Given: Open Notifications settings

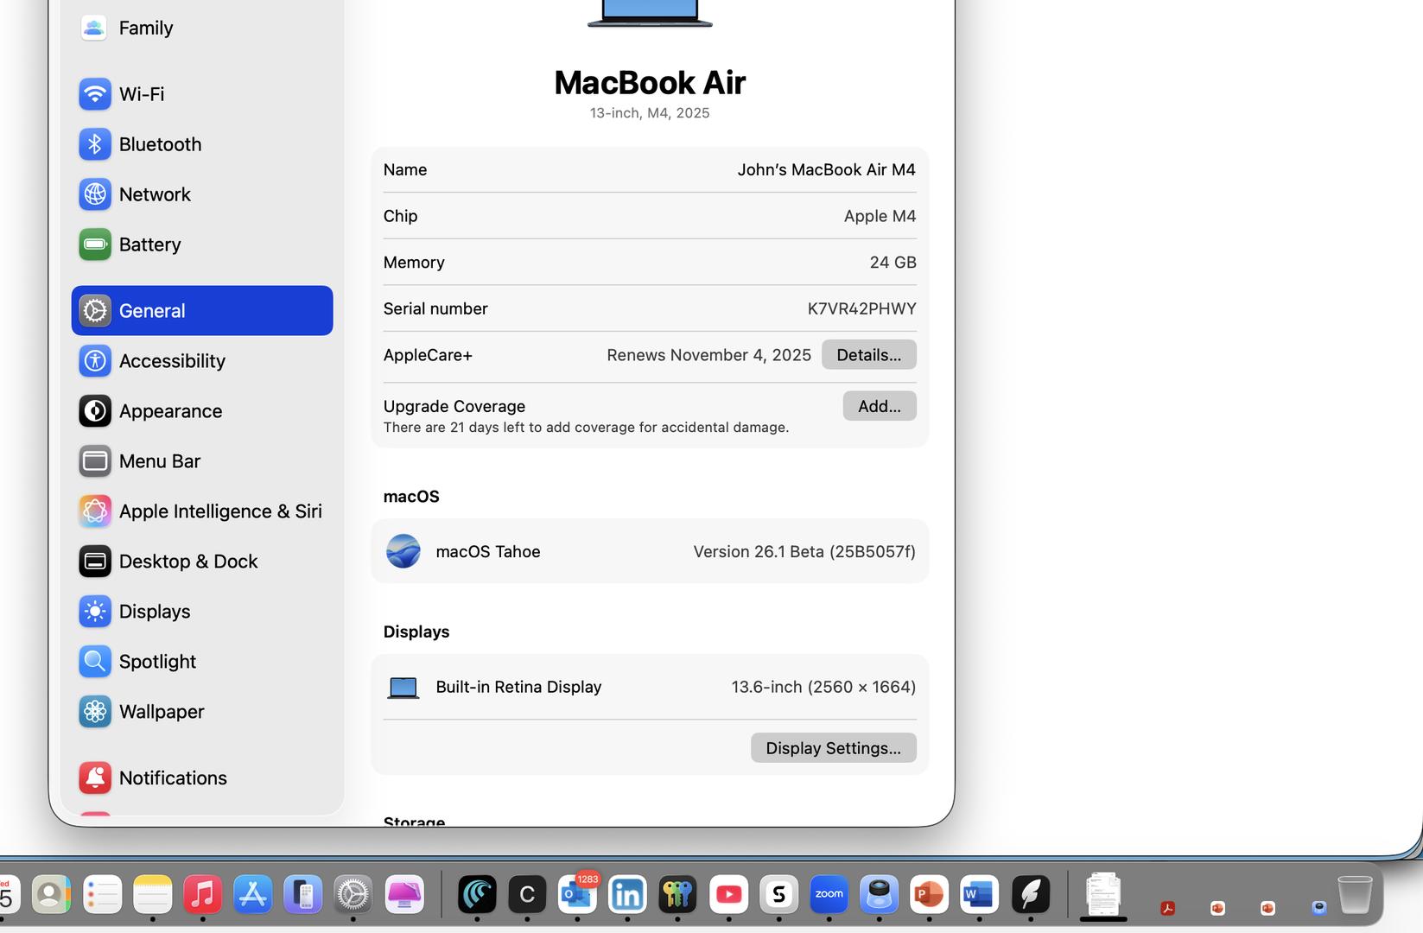Looking at the screenshot, I should [x=173, y=778].
